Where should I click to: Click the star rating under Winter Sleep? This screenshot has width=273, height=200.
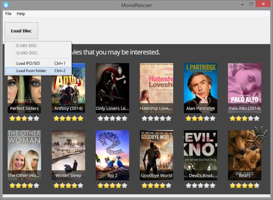(69, 186)
